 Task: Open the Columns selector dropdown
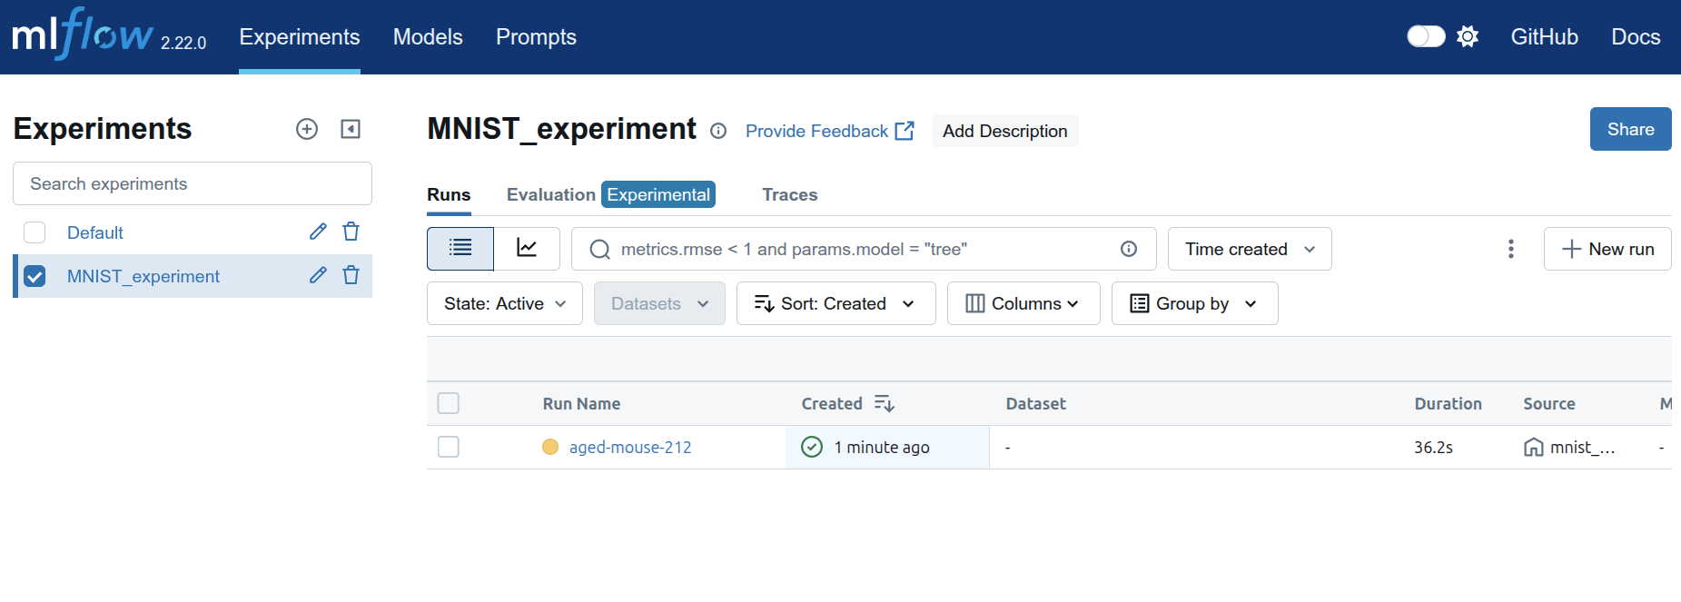pyautogui.click(x=1023, y=303)
